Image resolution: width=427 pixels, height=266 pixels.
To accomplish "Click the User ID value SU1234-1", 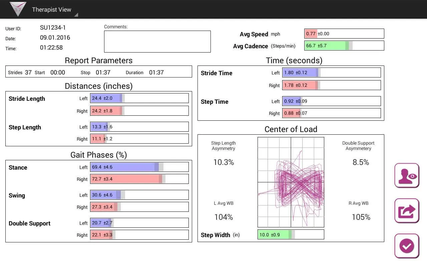I will point(53,28).
